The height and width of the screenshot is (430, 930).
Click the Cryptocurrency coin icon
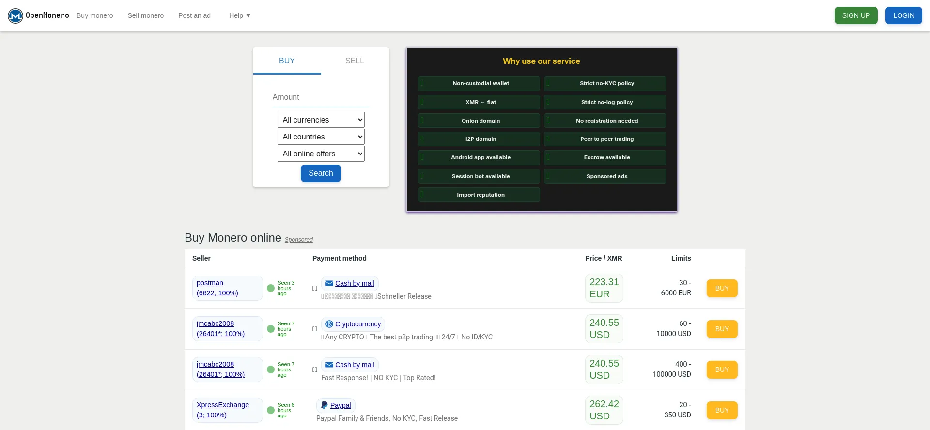[x=329, y=324]
